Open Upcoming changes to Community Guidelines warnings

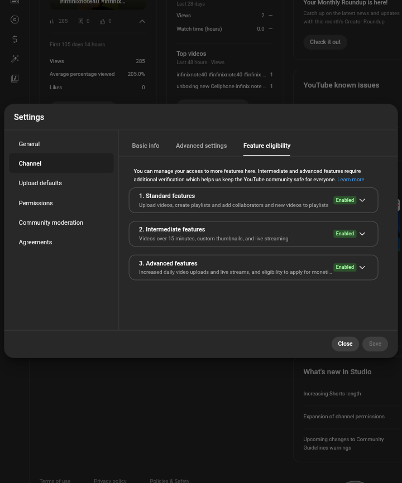tap(343, 443)
